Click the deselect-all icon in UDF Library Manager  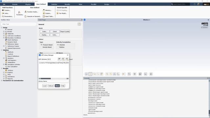click(67, 59)
